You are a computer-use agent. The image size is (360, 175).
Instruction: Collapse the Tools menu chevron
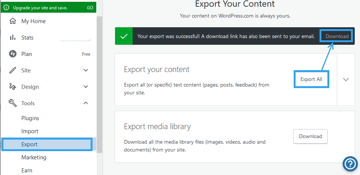pyautogui.click(x=86, y=103)
